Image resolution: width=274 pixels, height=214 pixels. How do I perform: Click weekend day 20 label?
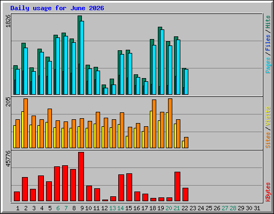tap(169, 208)
